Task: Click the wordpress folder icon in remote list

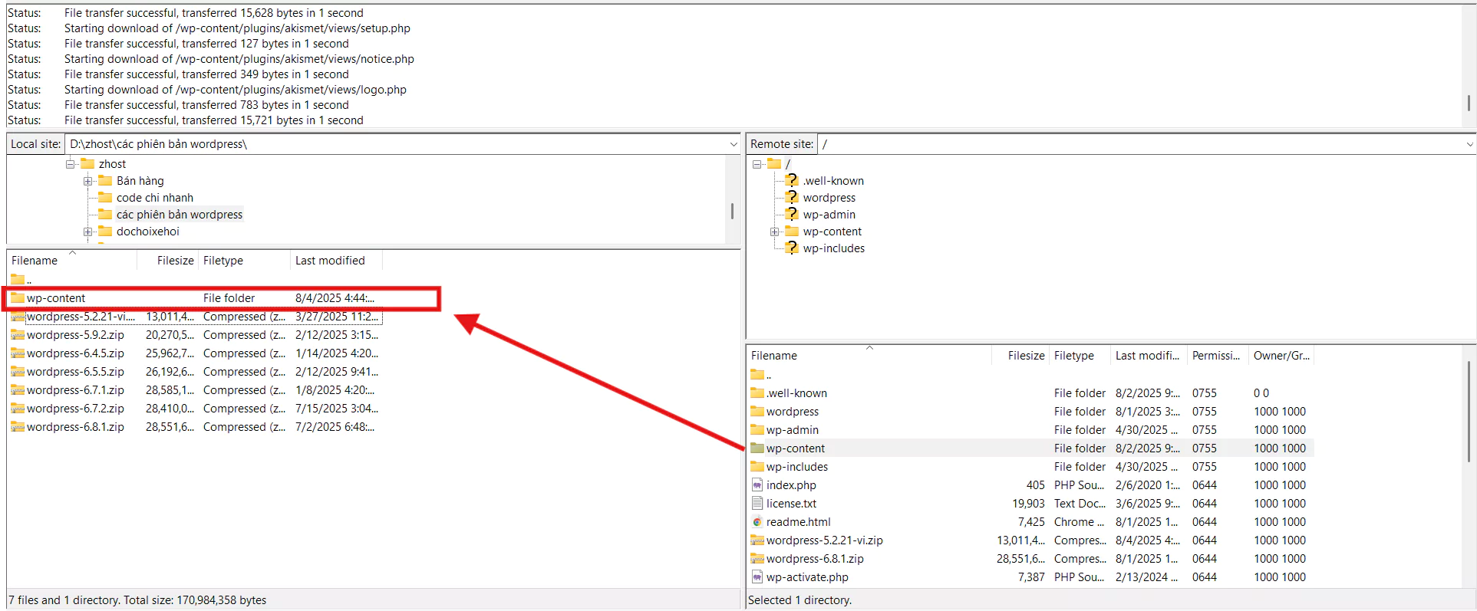Action: 757,412
